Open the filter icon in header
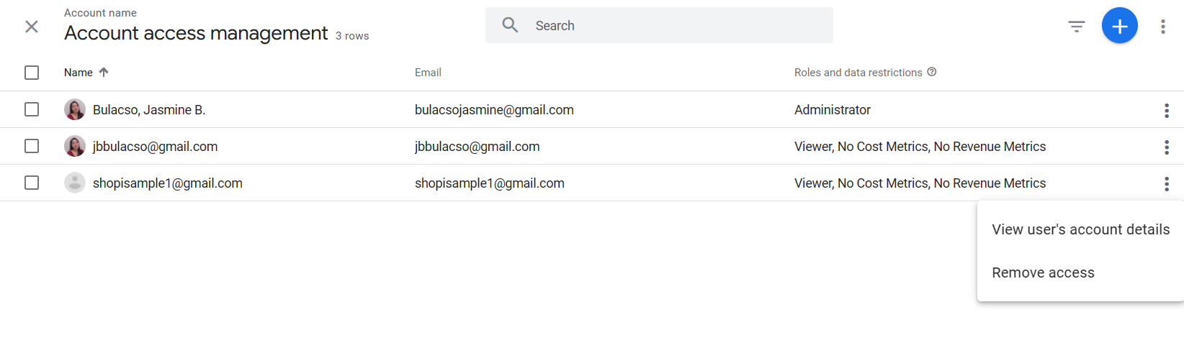 pos(1077,27)
